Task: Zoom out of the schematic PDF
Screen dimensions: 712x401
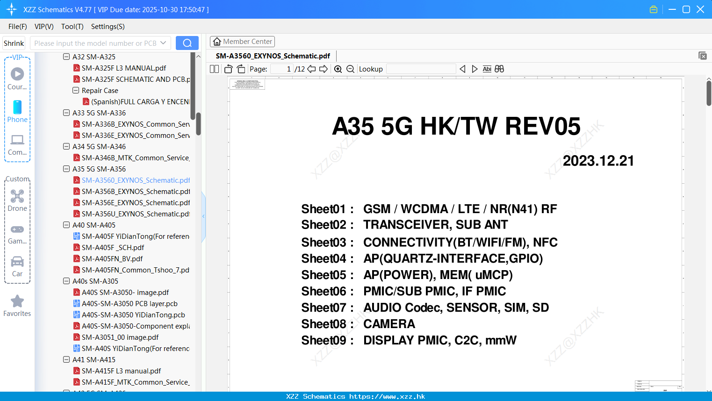Action: tap(350, 69)
